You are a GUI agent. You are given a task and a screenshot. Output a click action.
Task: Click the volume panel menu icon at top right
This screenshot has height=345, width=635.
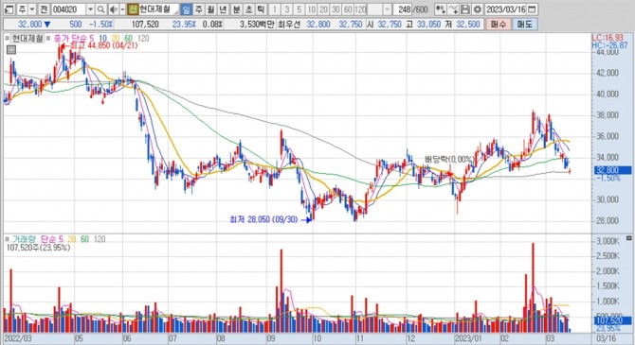tap(628, 237)
